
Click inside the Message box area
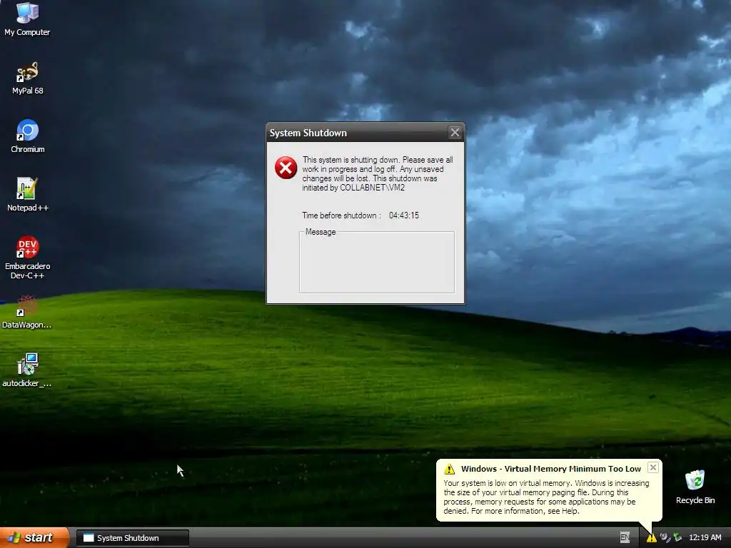pyautogui.click(x=377, y=264)
